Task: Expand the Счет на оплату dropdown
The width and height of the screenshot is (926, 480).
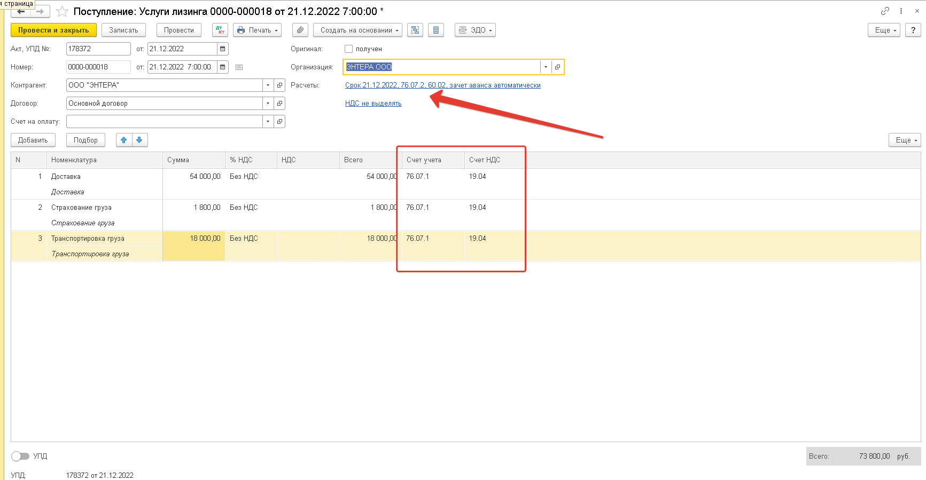Action: coord(268,121)
